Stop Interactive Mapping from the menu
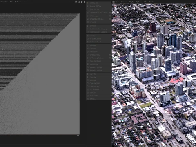This screenshot has height=147, width=196. [x=99, y=32]
